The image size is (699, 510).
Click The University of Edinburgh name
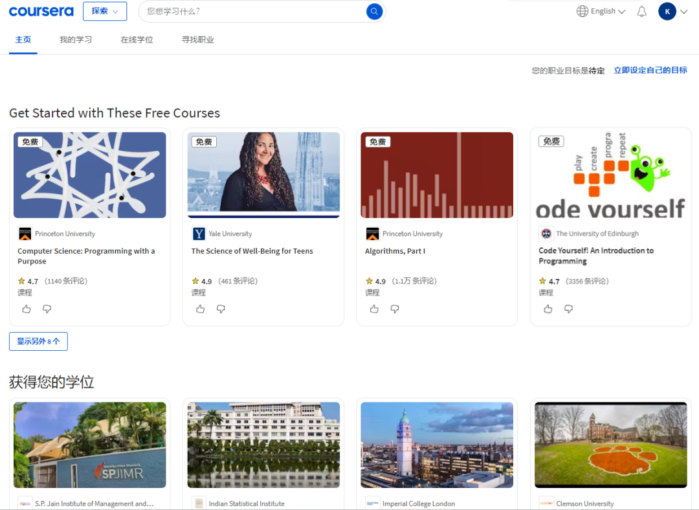pyautogui.click(x=597, y=233)
